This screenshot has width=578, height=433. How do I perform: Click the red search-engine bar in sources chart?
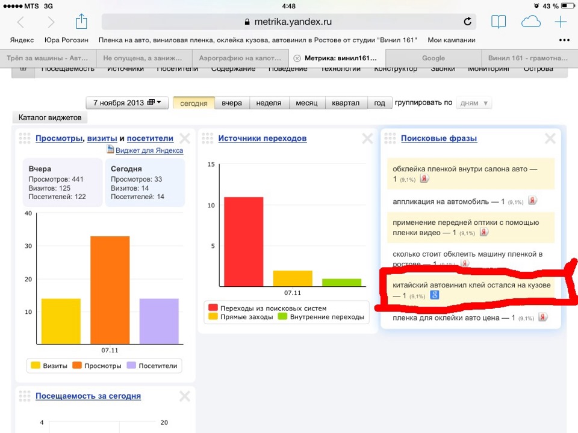(x=244, y=242)
